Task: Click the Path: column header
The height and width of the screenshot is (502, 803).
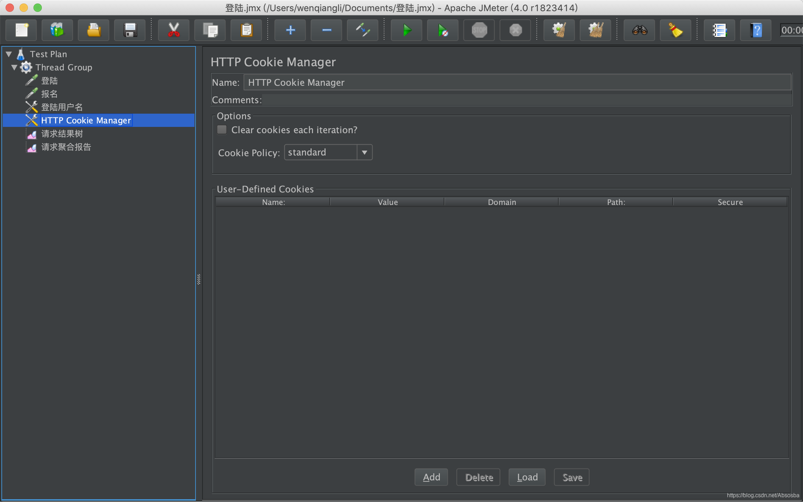Action: (616, 202)
